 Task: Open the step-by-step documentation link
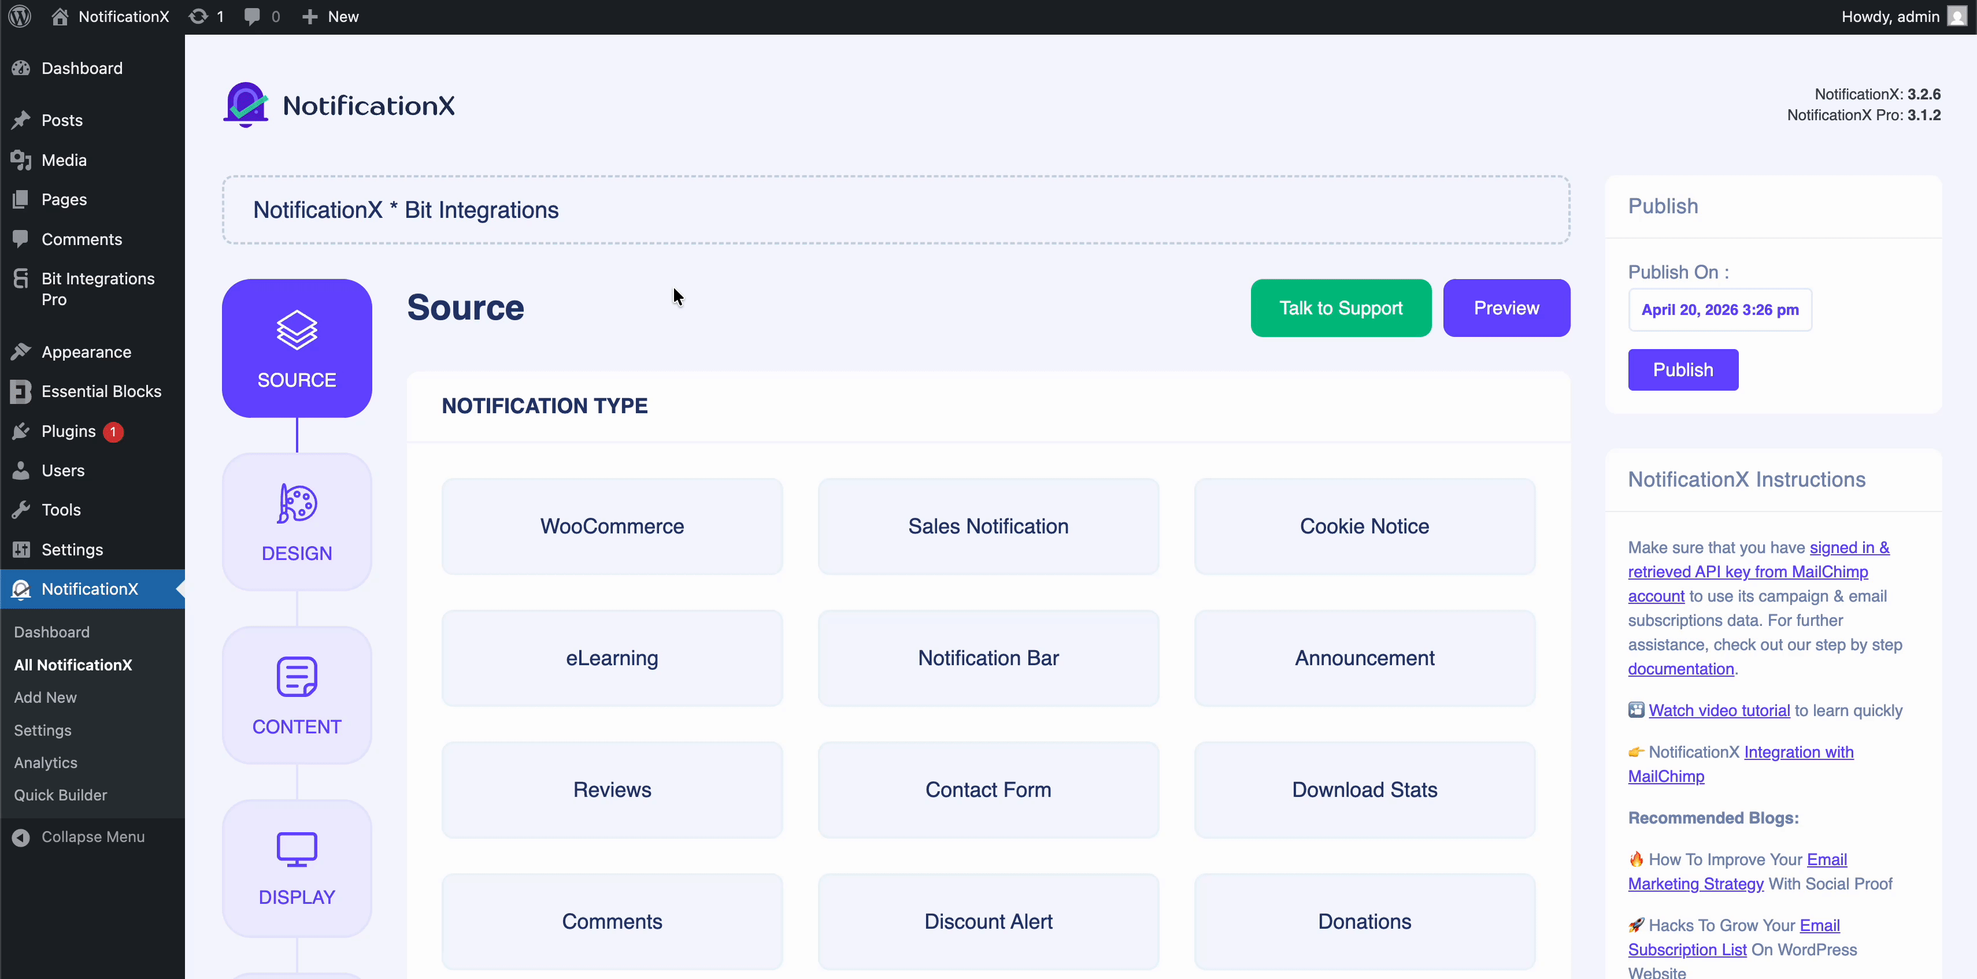(x=1681, y=668)
